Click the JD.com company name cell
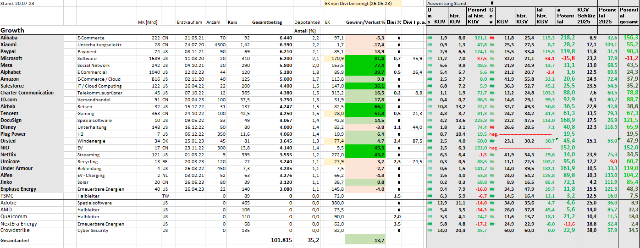 click(x=32, y=99)
